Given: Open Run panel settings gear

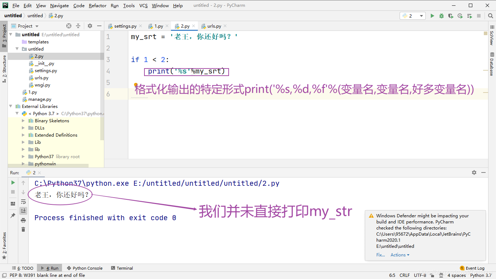Looking at the screenshot, I should pyautogui.click(x=474, y=172).
